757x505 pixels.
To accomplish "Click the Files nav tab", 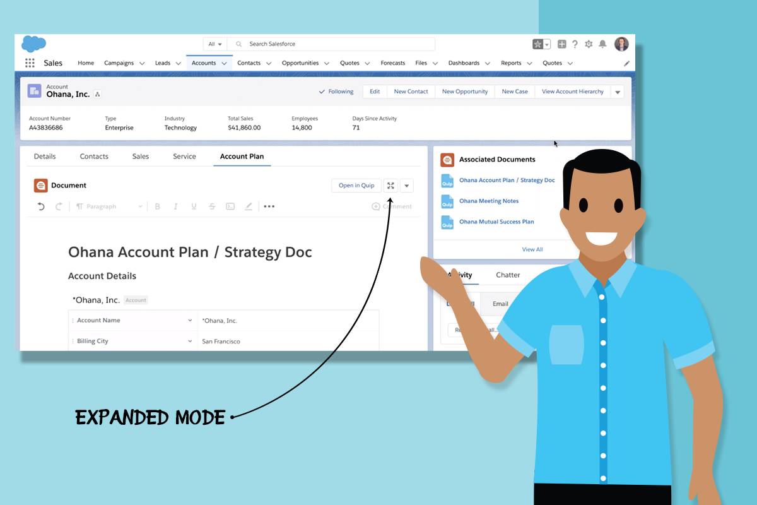I will pos(421,63).
